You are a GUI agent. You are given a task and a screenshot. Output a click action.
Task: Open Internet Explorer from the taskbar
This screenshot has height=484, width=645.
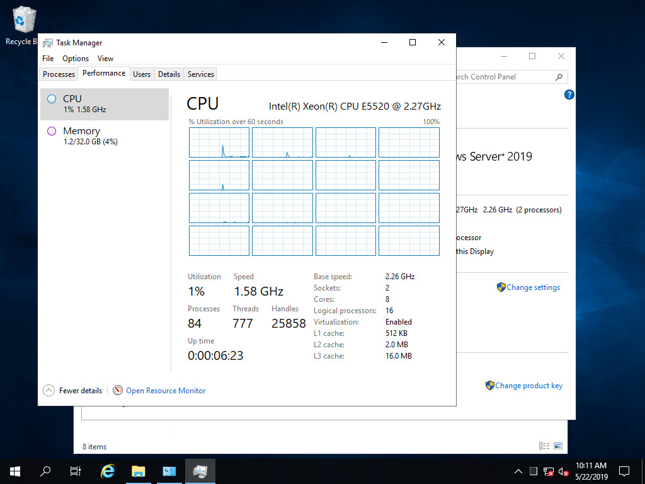[x=108, y=471]
